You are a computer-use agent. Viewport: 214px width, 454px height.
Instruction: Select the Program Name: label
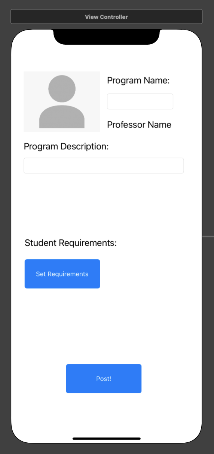[x=138, y=81]
